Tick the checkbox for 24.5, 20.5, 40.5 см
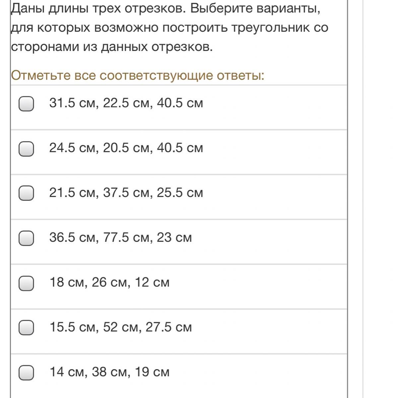 tap(26, 148)
